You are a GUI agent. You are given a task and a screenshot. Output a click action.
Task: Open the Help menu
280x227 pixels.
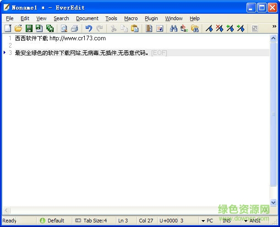click(x=194, y=18)
